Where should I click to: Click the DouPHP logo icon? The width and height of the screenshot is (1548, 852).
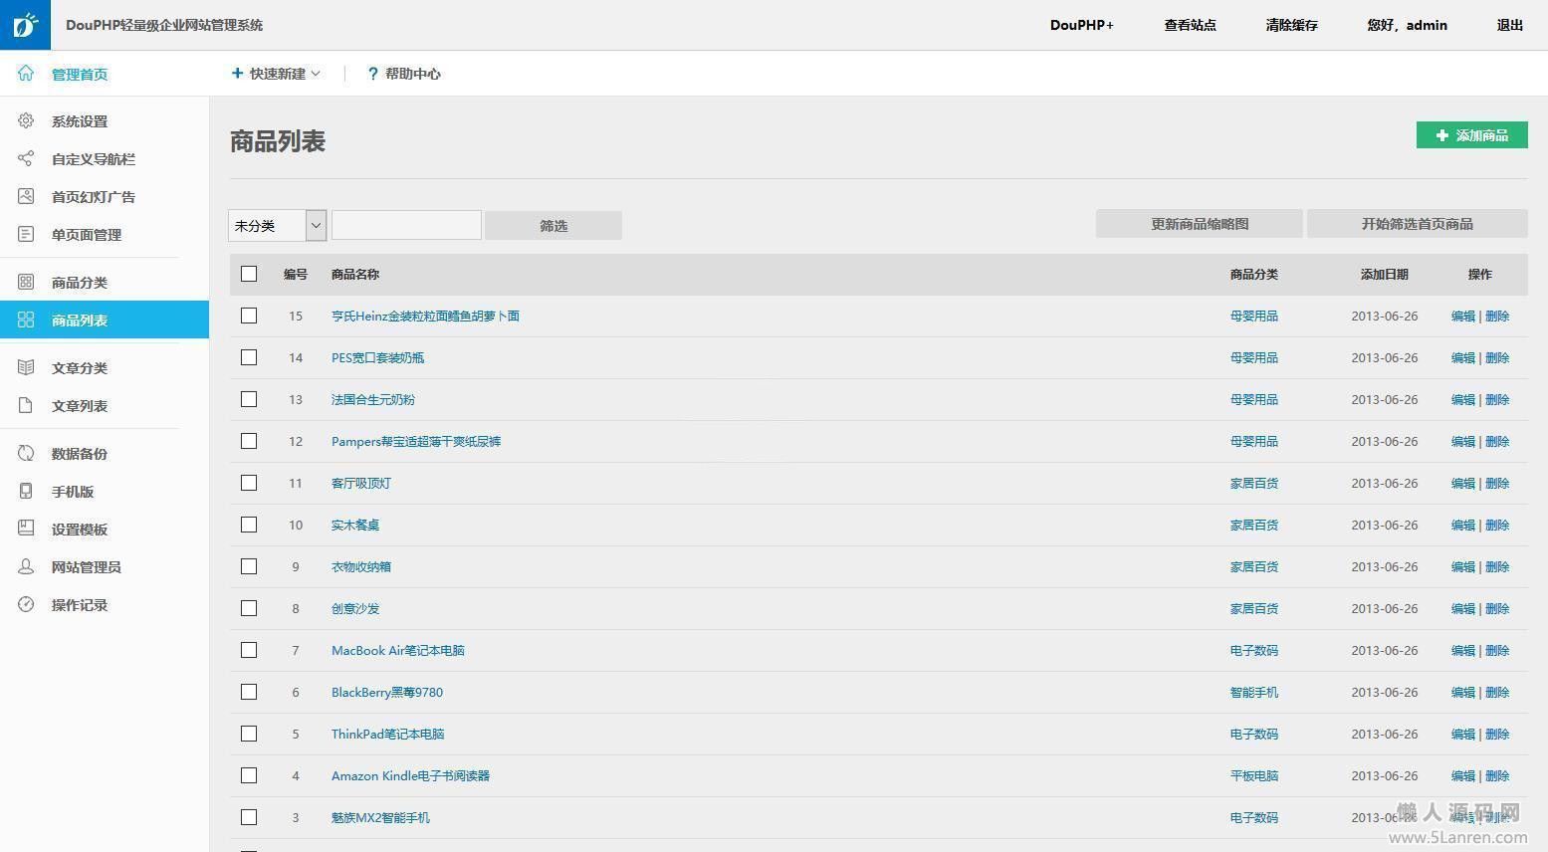click(x=25, y=25)
